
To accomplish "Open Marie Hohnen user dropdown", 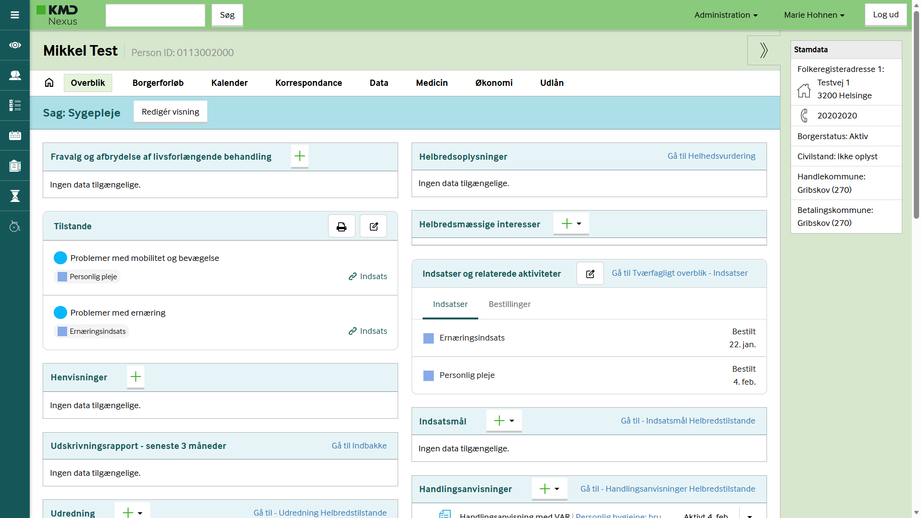I will [814, 15].
